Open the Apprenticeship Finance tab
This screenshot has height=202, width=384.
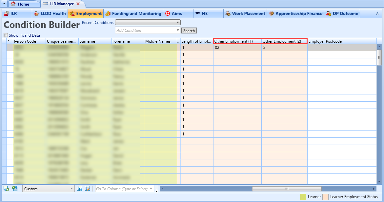pos(296,14)
